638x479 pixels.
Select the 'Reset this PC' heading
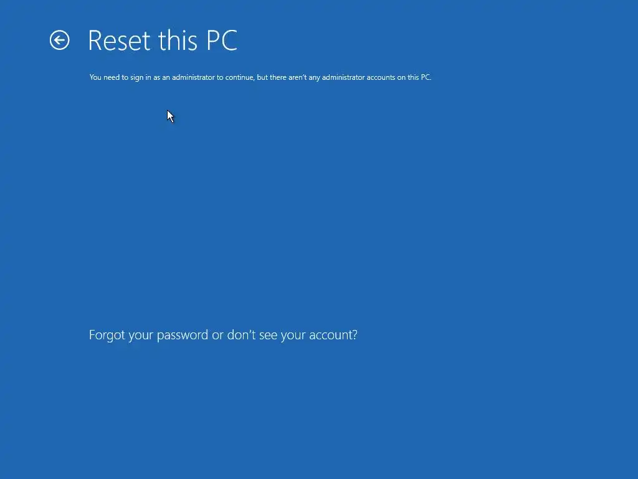pyautogui.click(x=163, y=41)
